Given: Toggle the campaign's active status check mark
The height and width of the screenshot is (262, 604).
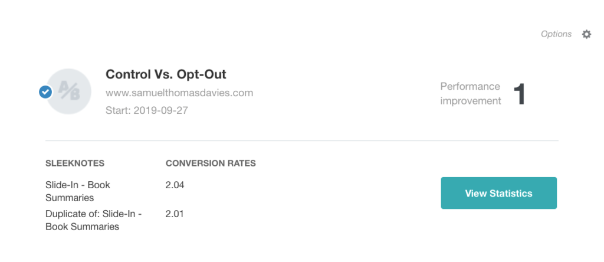Looking at the screenshot, I should 45,92.
